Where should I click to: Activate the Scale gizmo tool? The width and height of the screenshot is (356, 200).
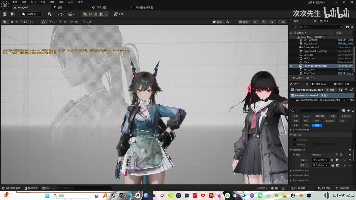pos(26,22)
